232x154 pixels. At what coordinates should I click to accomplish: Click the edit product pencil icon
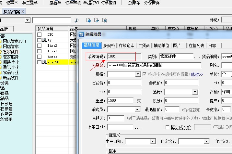click(96, 20)
